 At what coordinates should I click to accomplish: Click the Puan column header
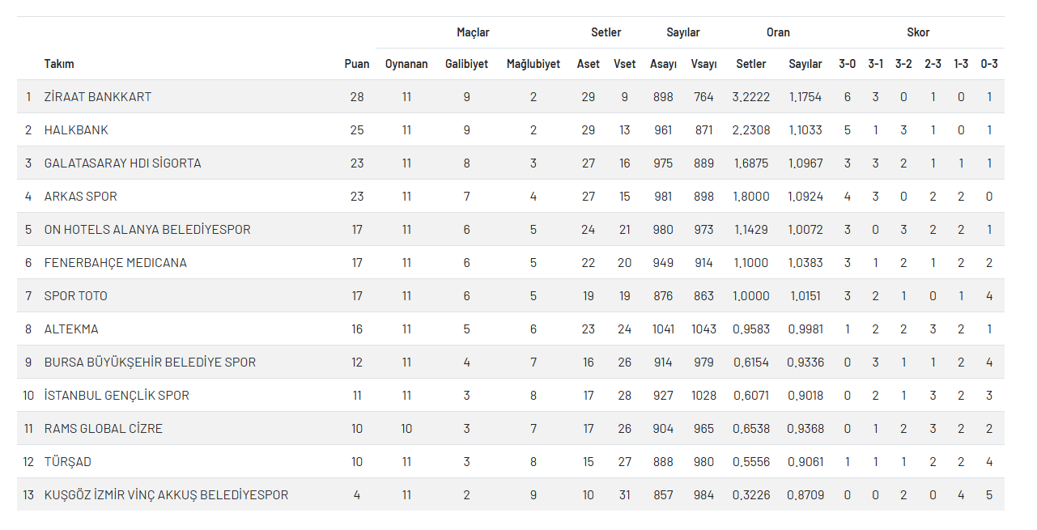pyautogui.click(x=356, y=64)
